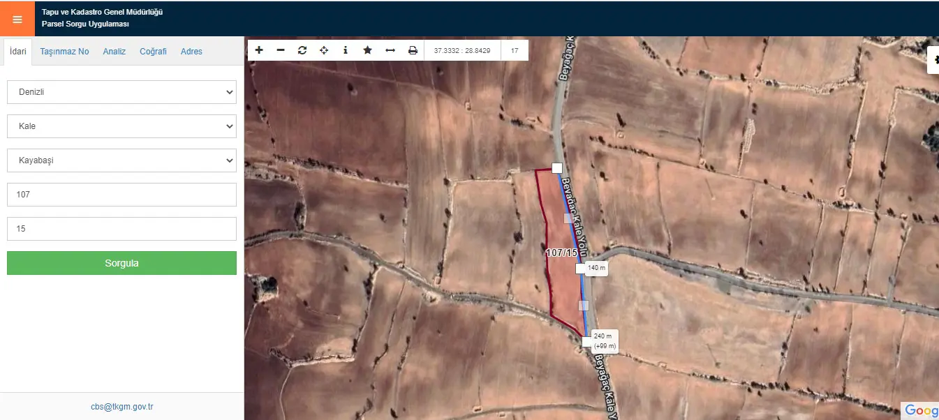Viewport: 939px width, 420px height.
Task: Click the star favorites icon
Action: (367, 50)
